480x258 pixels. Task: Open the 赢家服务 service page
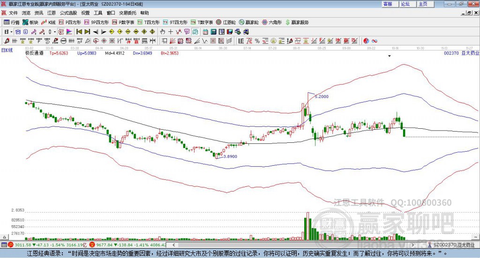click(x=297, y=22)
